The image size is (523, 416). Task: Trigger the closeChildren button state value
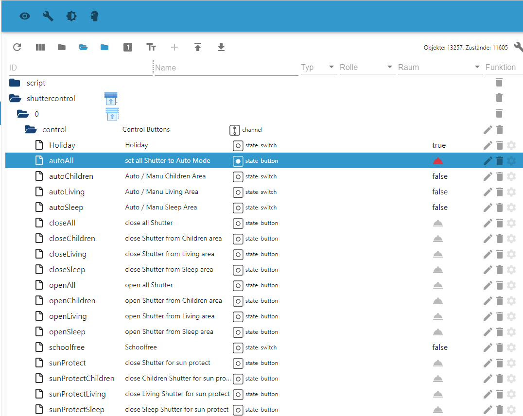click(438, 239)
